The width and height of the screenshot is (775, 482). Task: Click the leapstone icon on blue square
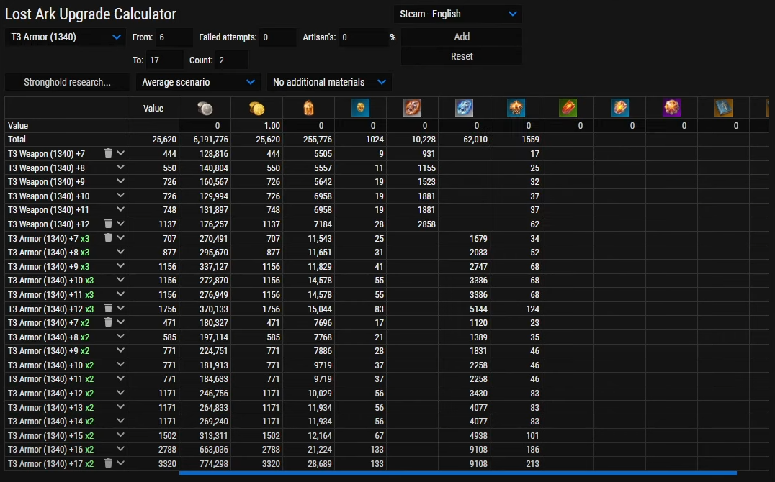tap(360, 108)
